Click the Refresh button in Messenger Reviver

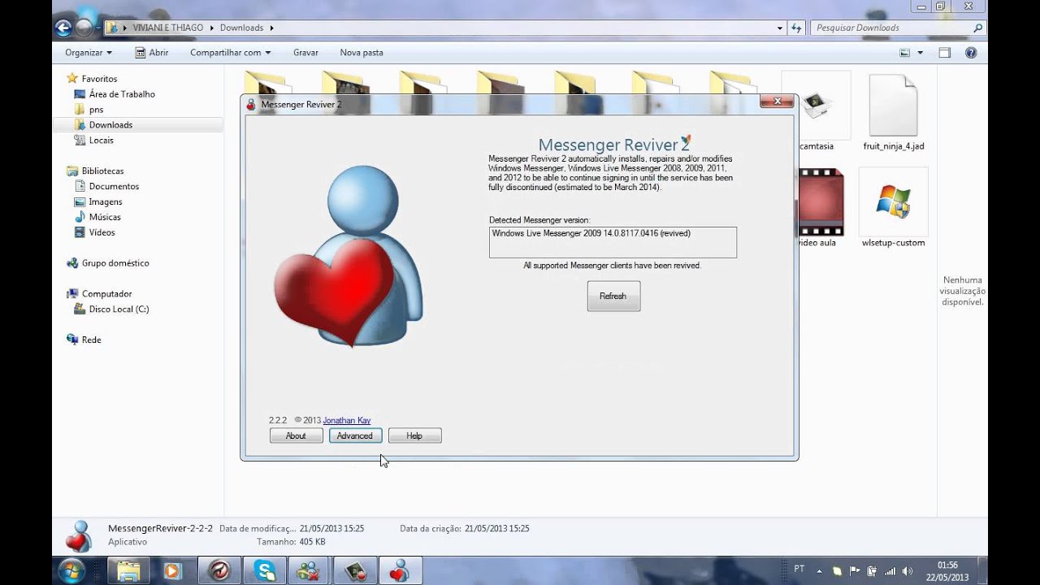coord(613,296)
